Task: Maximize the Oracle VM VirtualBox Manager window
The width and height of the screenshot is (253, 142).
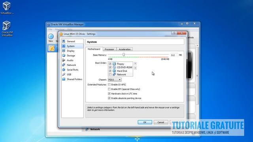Action: tap(187, 24)
